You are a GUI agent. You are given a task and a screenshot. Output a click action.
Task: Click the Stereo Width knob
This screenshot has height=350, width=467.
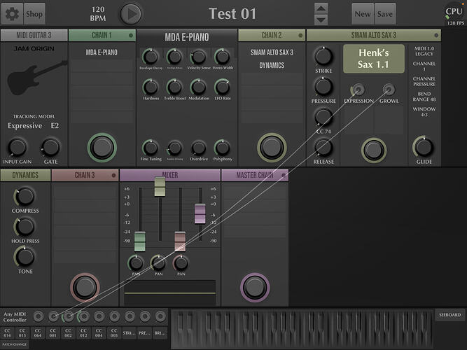pos(223,57)
